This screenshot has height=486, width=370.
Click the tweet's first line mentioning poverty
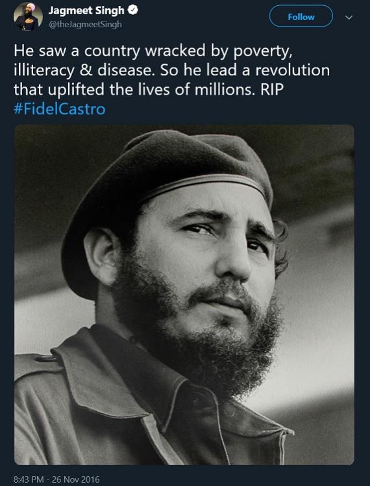click(153, 51)
